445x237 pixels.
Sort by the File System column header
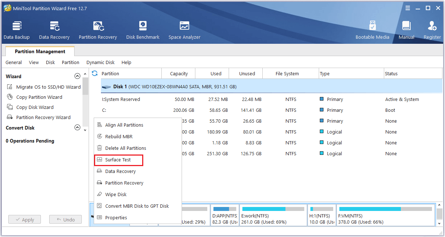pos(291,73)
